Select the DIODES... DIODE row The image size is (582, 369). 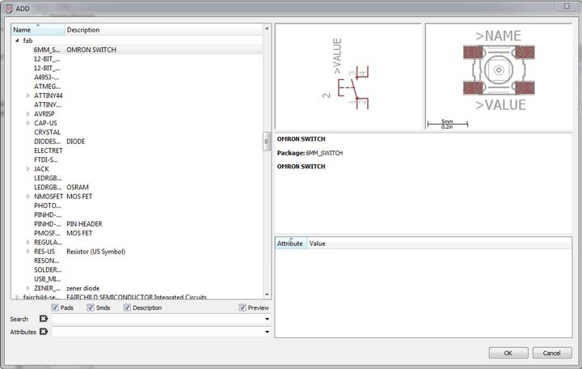147,142
